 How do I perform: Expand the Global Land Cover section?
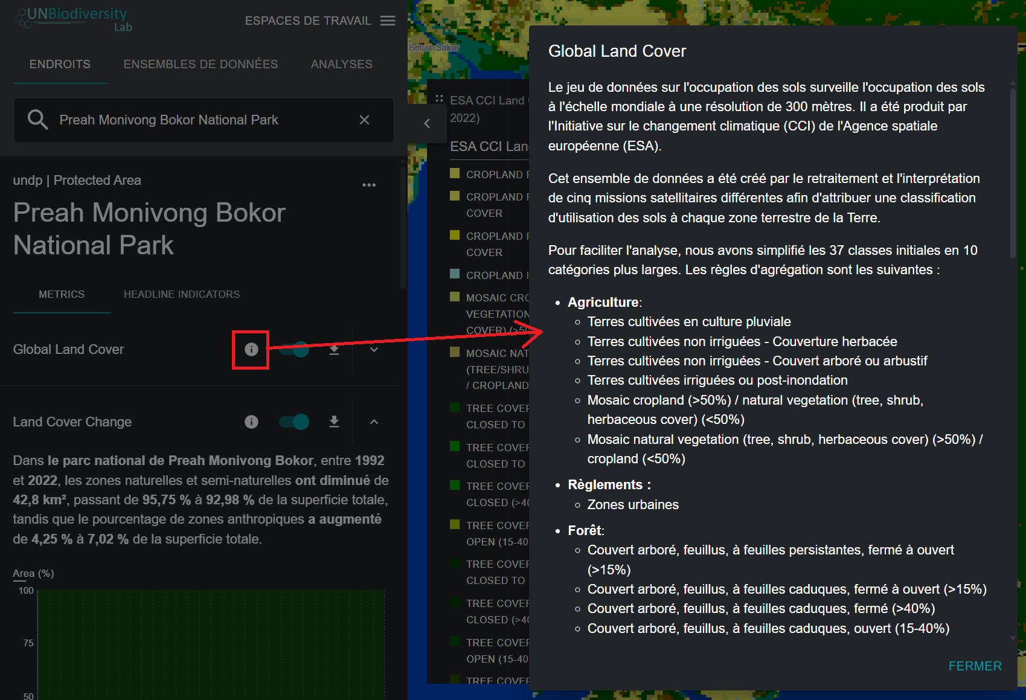374,349
